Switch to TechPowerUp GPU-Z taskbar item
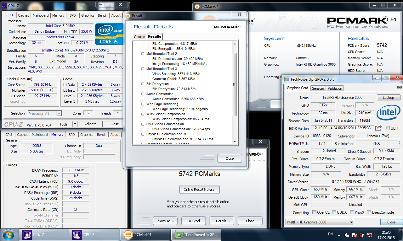Viewport: 403px width, 241px height. [196, 234]
